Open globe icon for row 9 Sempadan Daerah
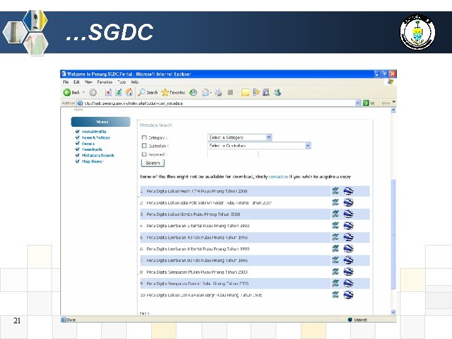The height and width of the screenshot is (339, 452). (x=348, y=283)
